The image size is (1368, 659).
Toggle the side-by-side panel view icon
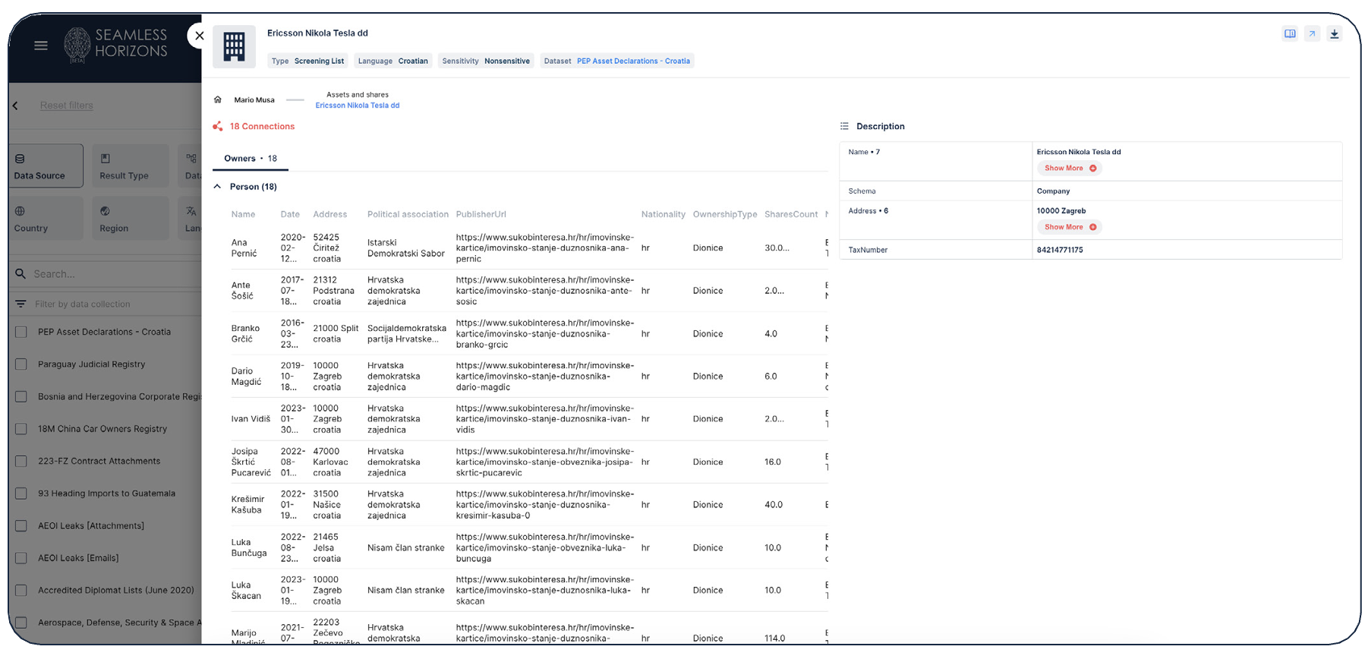[1290, 33]
